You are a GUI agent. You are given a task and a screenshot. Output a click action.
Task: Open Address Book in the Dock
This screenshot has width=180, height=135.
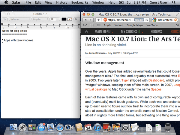point(79,127)
